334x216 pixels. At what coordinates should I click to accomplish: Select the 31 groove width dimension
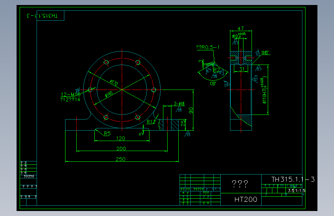[242, 69]
